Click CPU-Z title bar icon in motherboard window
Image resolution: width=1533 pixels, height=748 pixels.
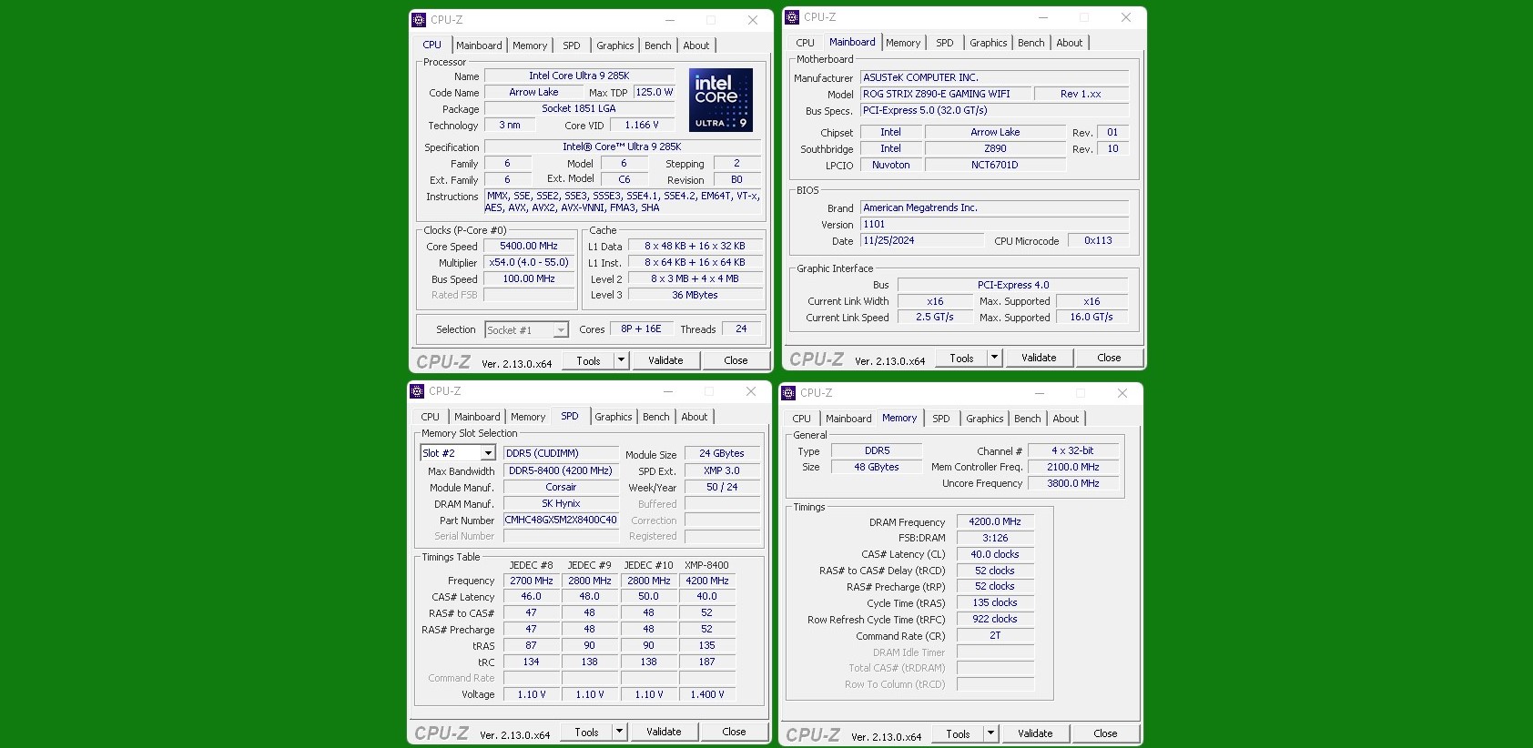pyautogui.click(x=792, y=17)
